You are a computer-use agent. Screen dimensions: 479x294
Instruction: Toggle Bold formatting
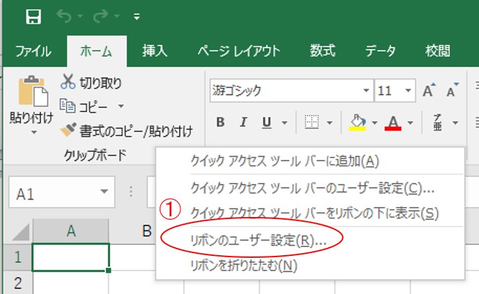pos(219,123)
